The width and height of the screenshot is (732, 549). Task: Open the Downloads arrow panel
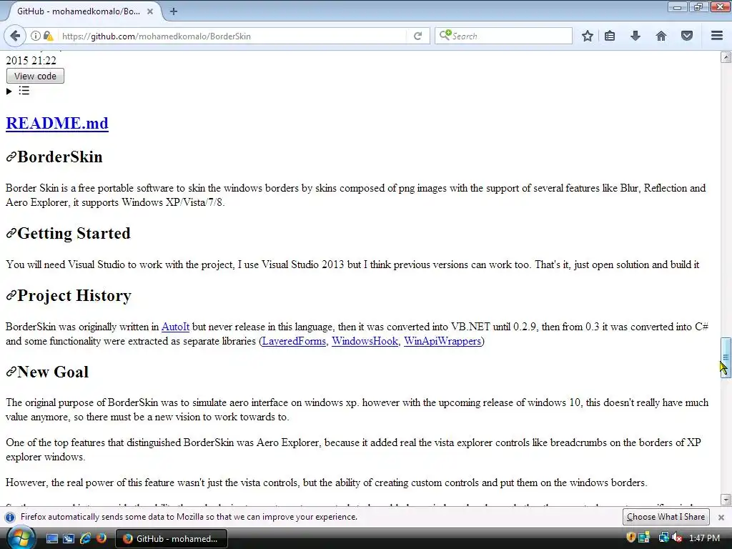pyautogui.click(x=635, y=36)
